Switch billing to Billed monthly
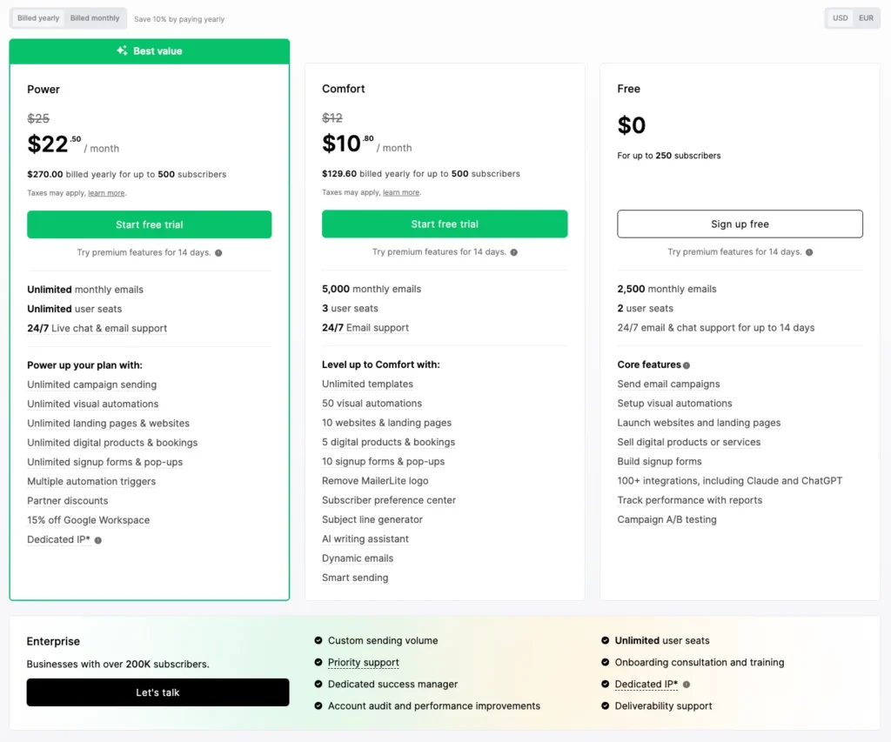This screenshot has width=891, height=742. click(95, 18)
